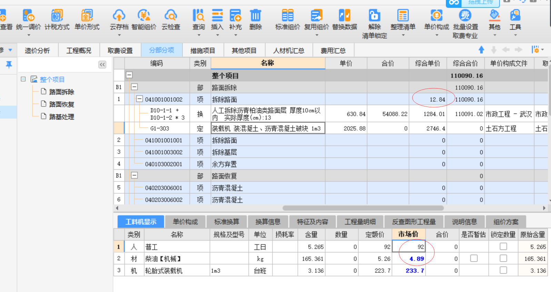This screenshot has height=292, width=551.
Task: Open the 工程量明细 bottom tab
Action: [360, 222]
